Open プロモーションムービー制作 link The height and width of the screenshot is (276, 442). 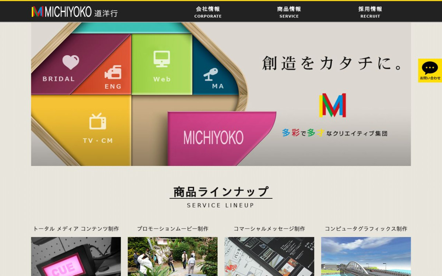click(173, 229)
